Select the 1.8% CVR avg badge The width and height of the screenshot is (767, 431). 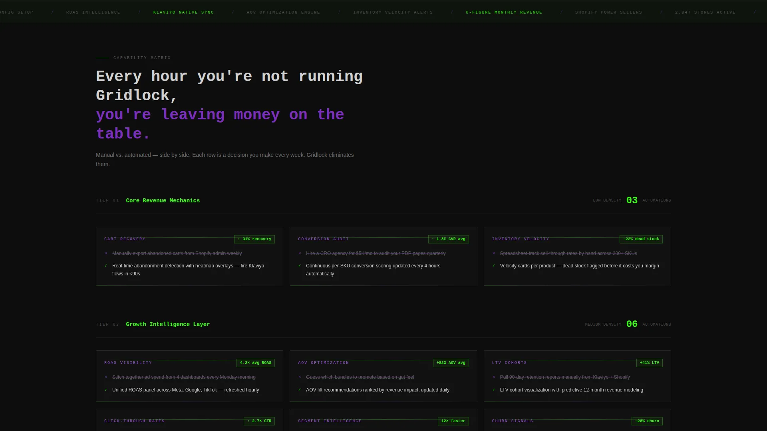(449, 239)
